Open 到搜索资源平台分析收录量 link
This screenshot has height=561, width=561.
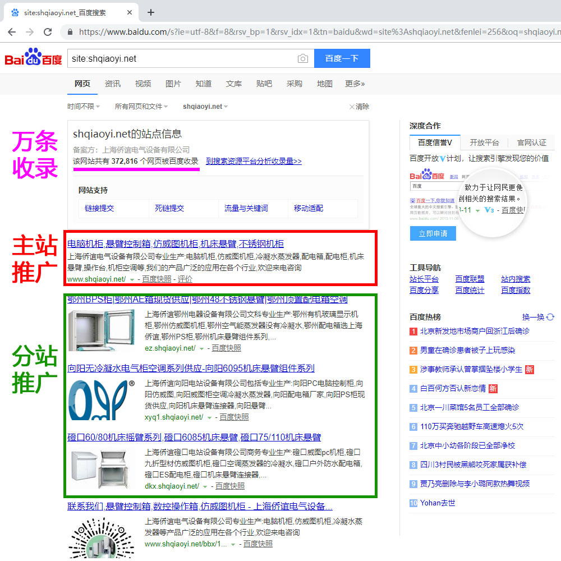coord(254,162)
